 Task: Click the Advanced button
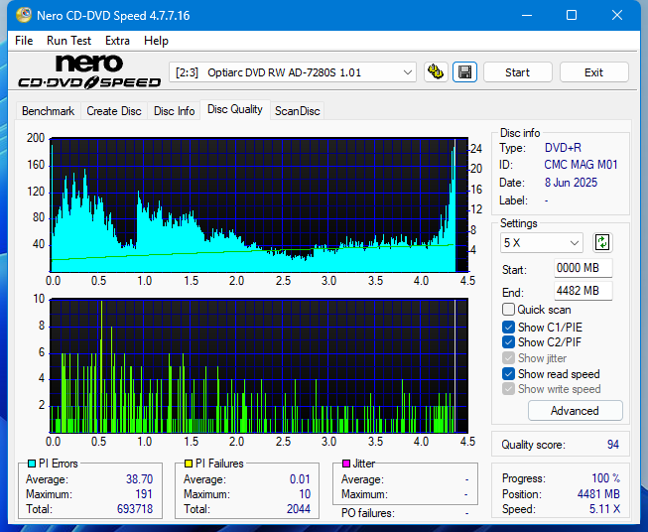coord(575,411)
